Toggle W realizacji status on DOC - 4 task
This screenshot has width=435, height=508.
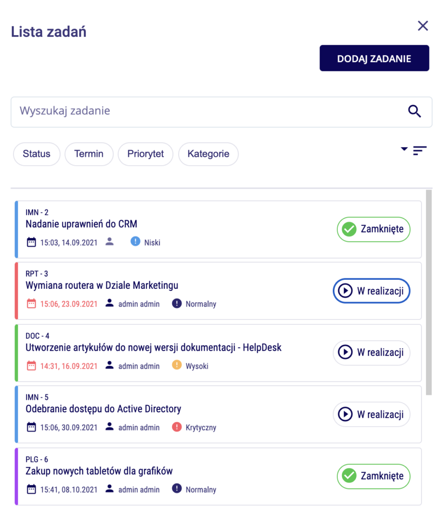click(x=372, y=353)
